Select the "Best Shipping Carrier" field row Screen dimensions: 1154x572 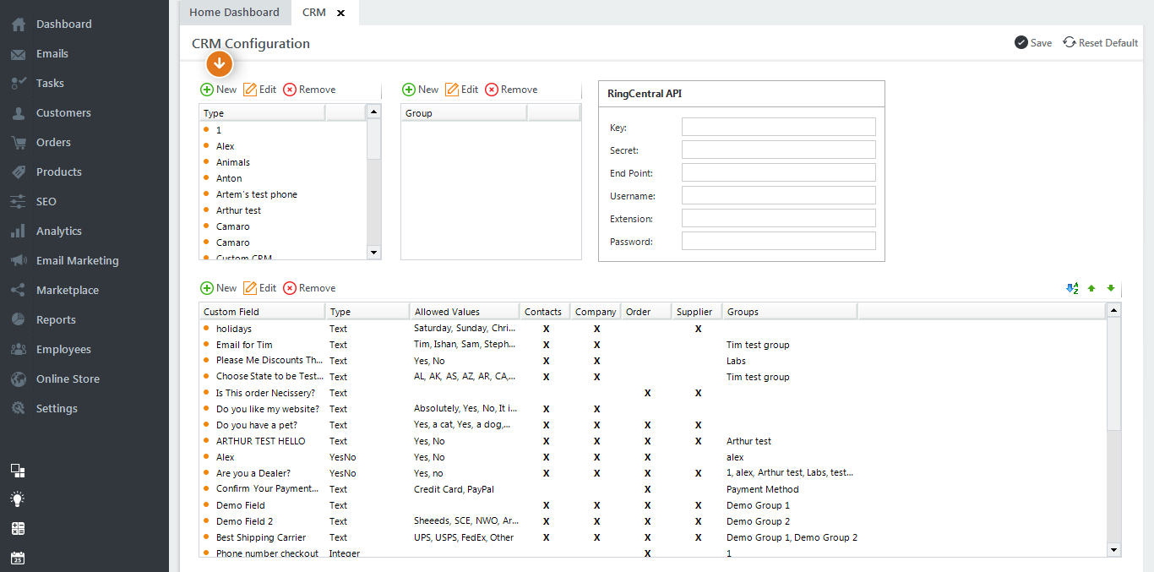point(653,537)
